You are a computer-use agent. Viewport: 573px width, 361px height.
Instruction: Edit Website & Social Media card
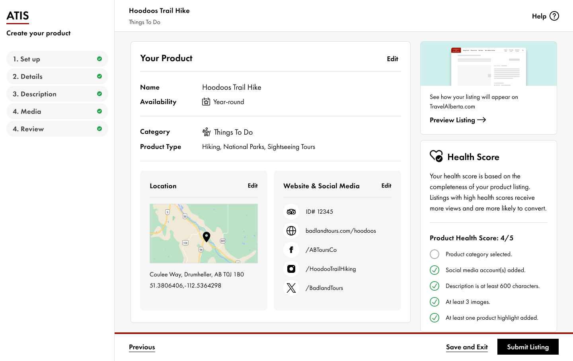(x=386, y=185)
